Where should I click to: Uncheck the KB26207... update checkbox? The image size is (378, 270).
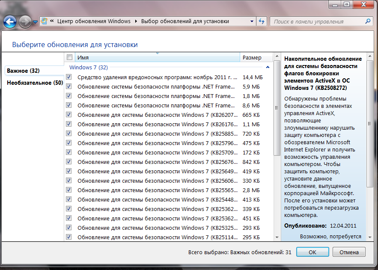coord(69,114)
